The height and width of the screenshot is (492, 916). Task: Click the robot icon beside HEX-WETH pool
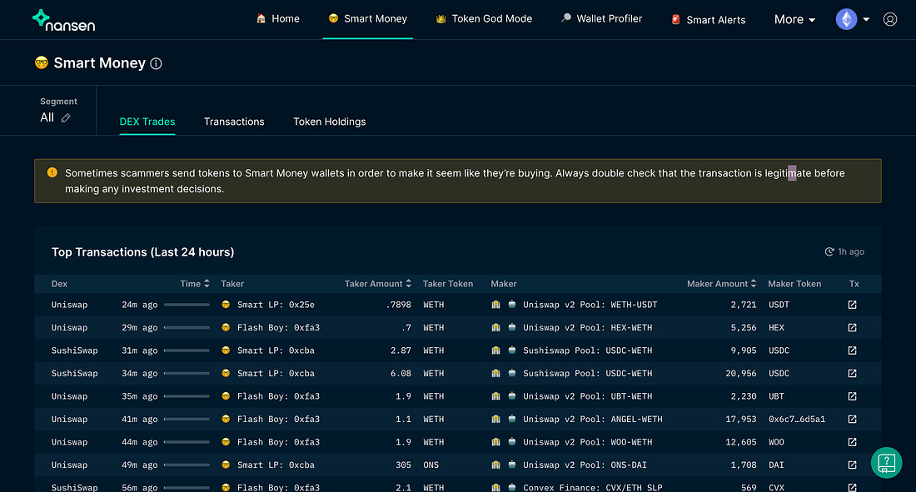pos(512,328)
